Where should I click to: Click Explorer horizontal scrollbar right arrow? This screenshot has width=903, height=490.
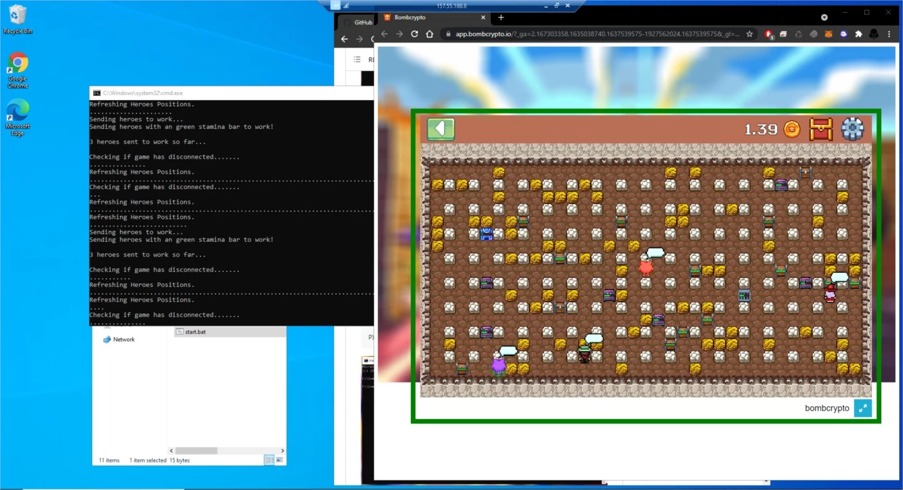click(283, 451)
